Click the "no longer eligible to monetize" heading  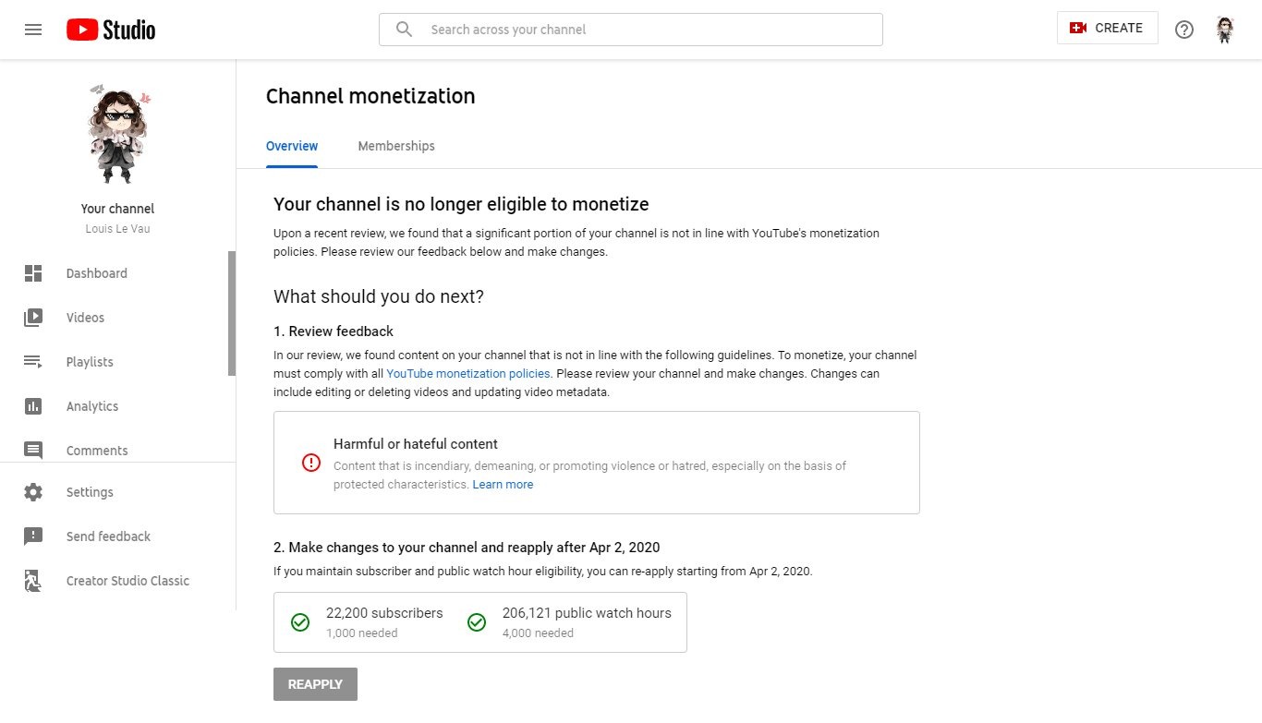(461, 204)
